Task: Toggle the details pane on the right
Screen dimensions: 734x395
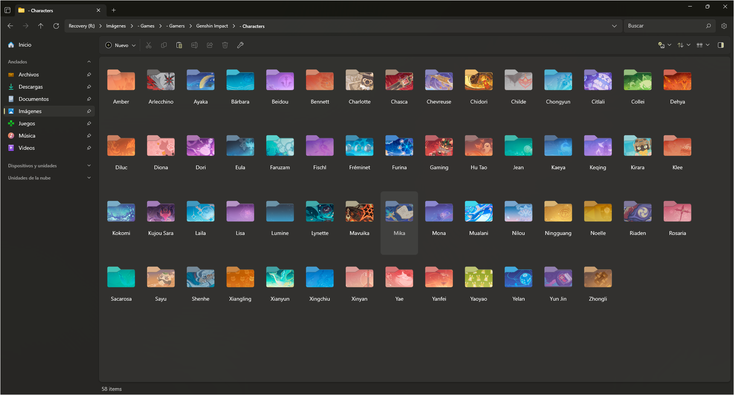Action: 721,45
